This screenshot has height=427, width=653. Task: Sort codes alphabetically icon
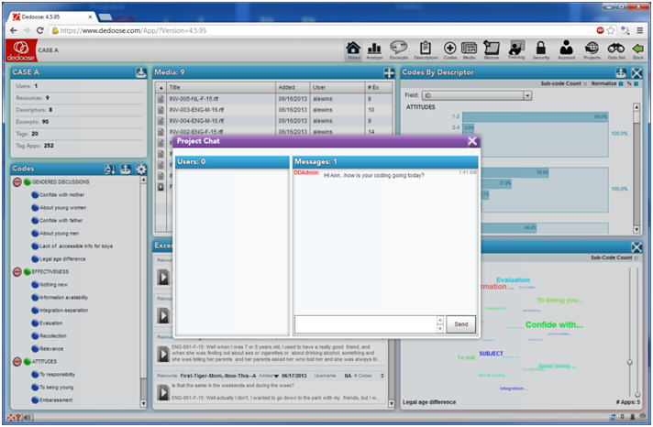tap(110, 169)
